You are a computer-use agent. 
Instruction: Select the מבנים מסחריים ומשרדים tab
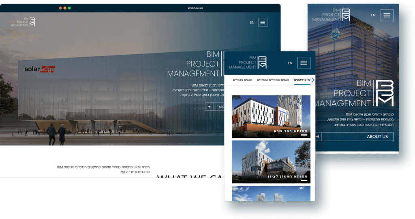pos(273,80)
